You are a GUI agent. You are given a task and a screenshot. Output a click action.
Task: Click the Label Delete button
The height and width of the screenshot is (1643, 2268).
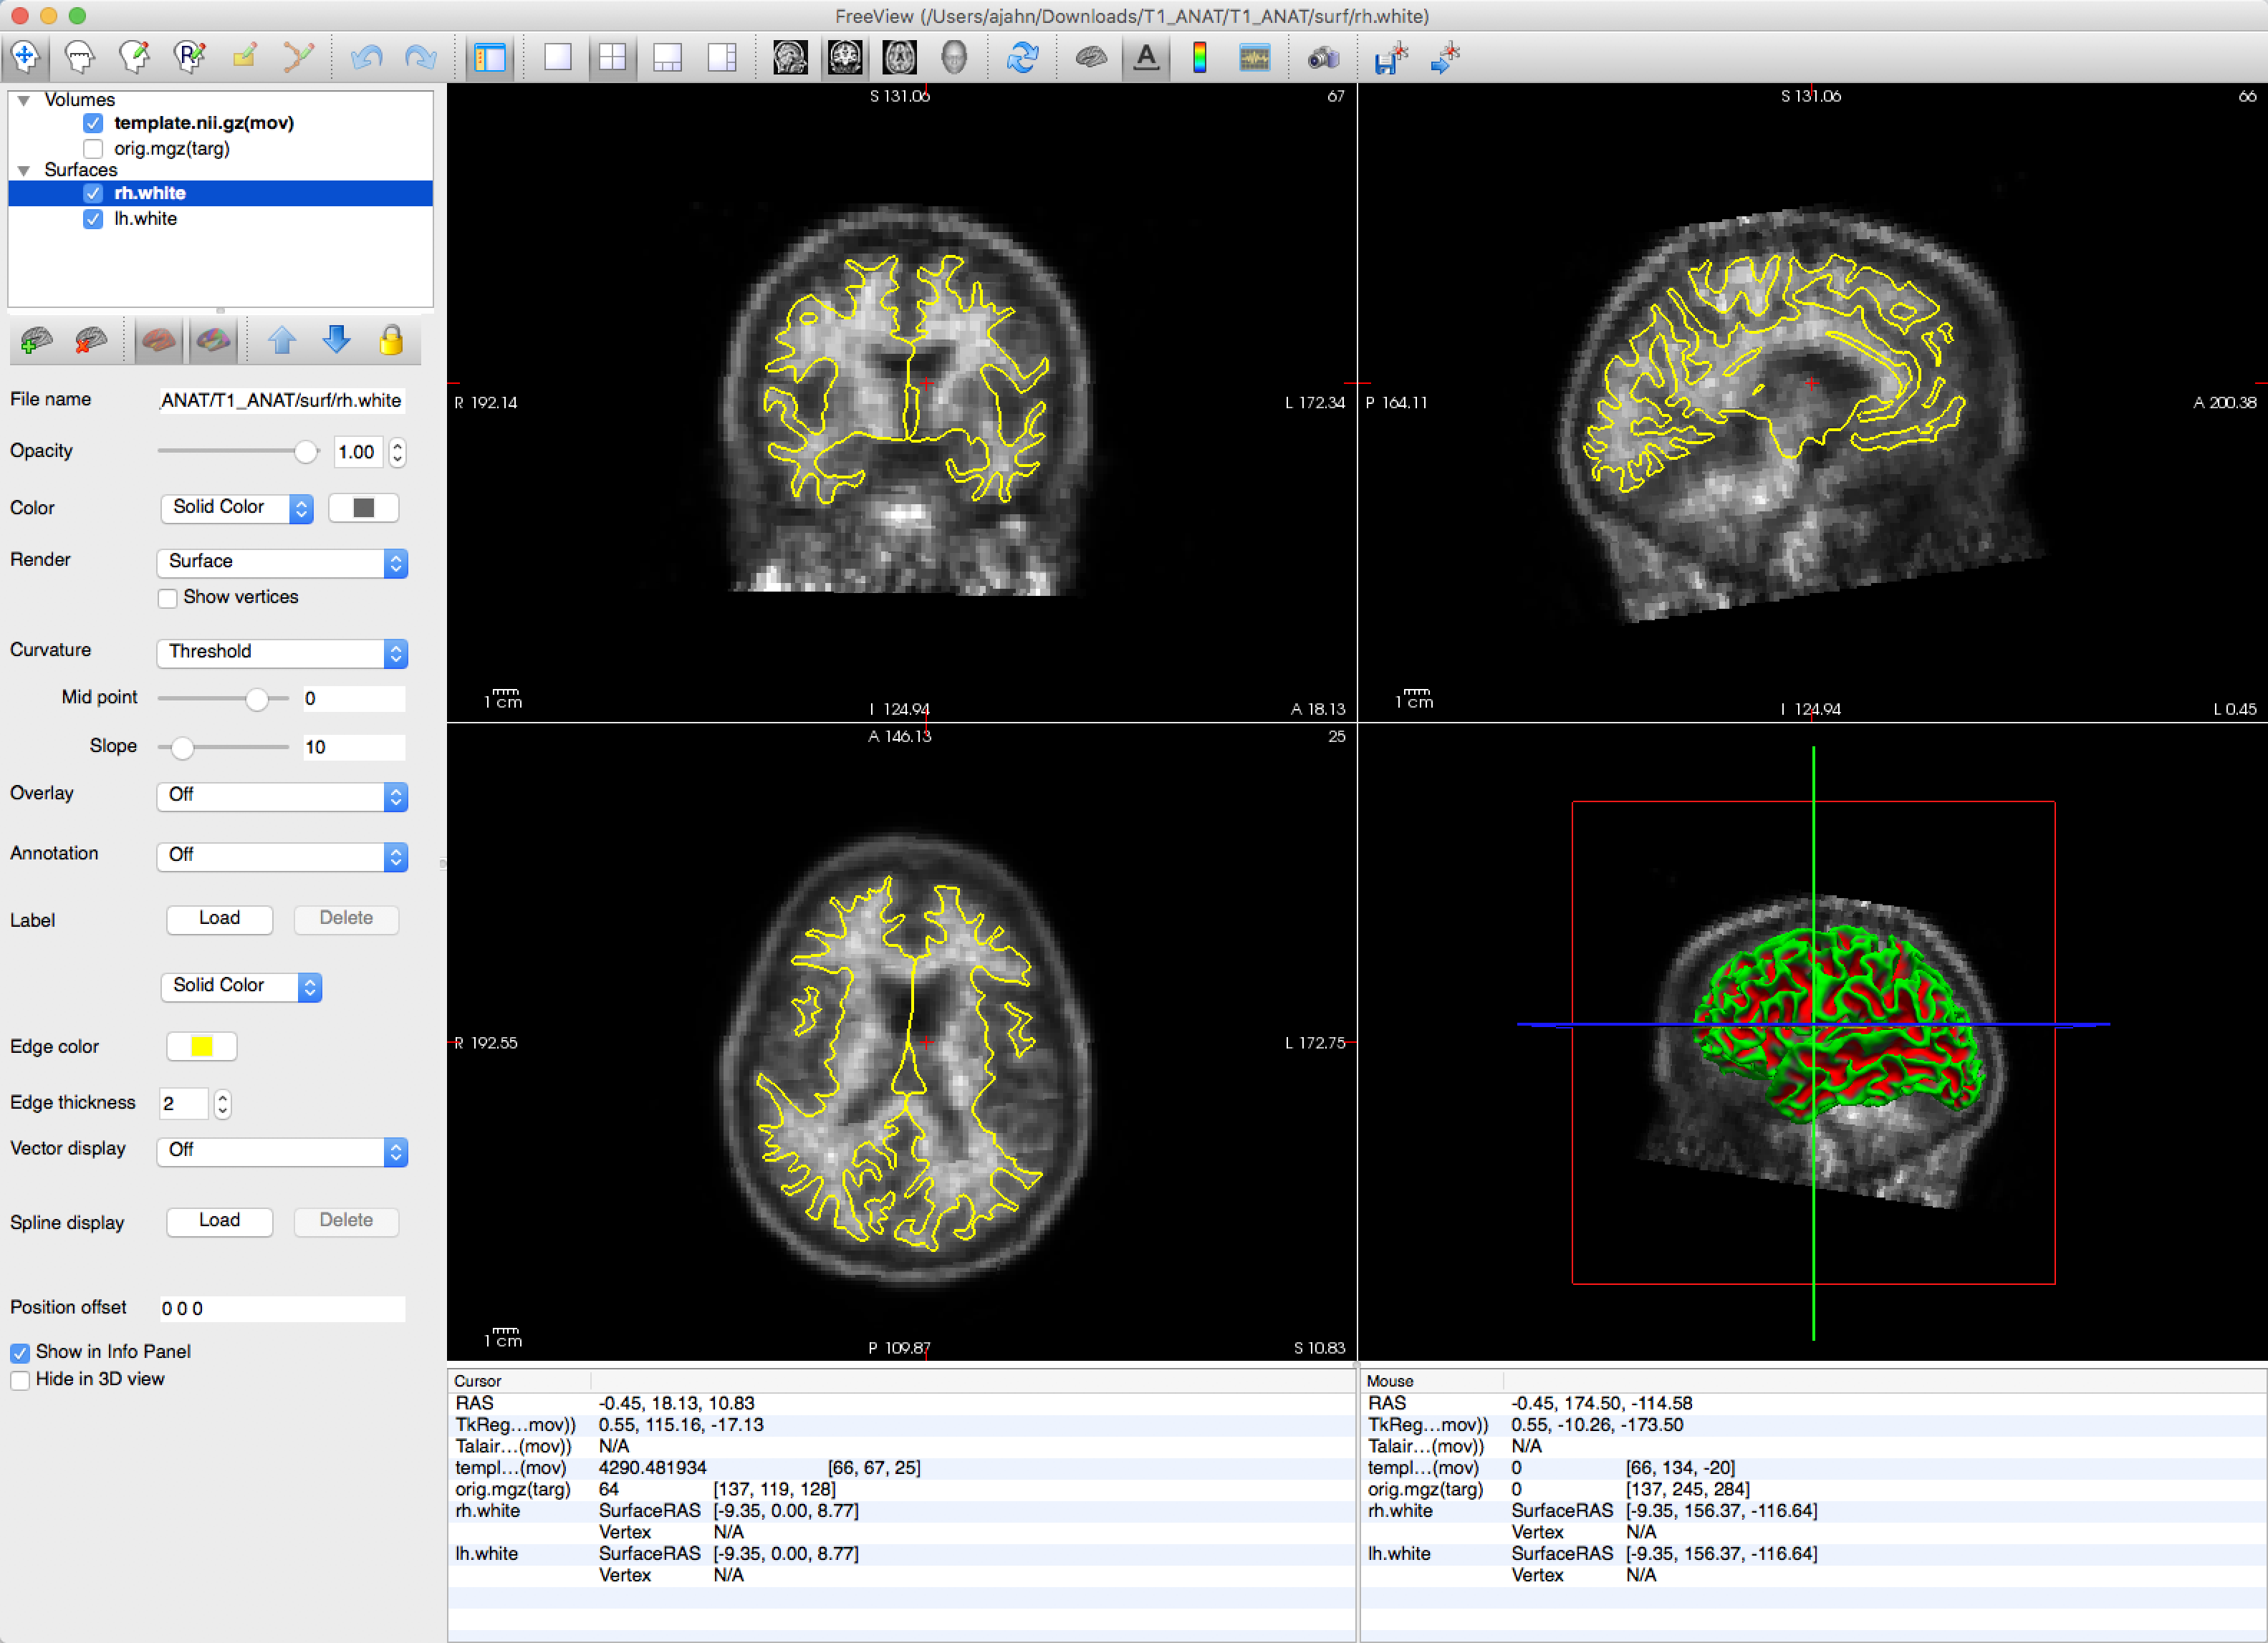[346, 919]
